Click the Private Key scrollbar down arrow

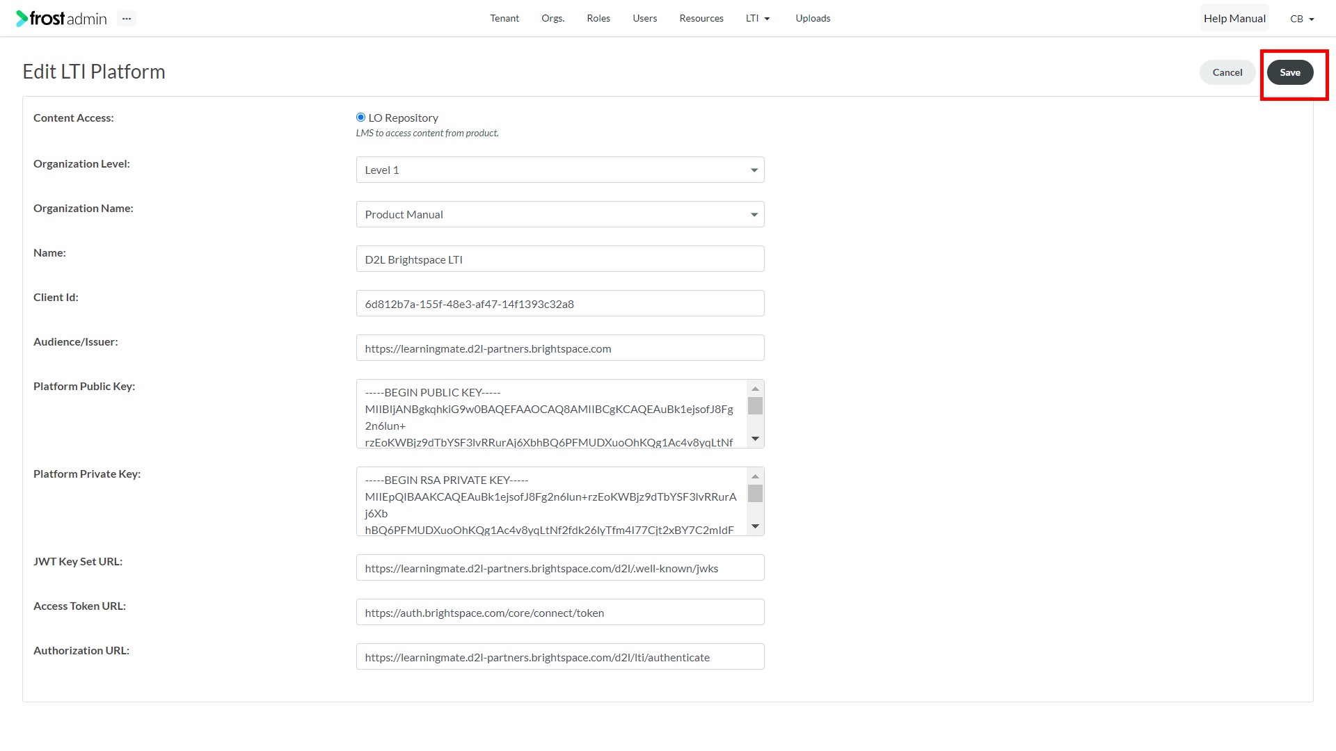(755, 526)
